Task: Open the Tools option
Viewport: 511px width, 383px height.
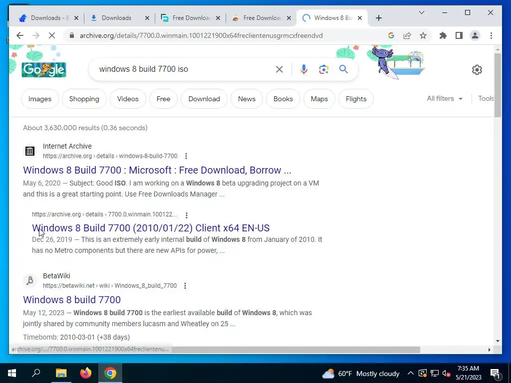Action: (486, 98)
